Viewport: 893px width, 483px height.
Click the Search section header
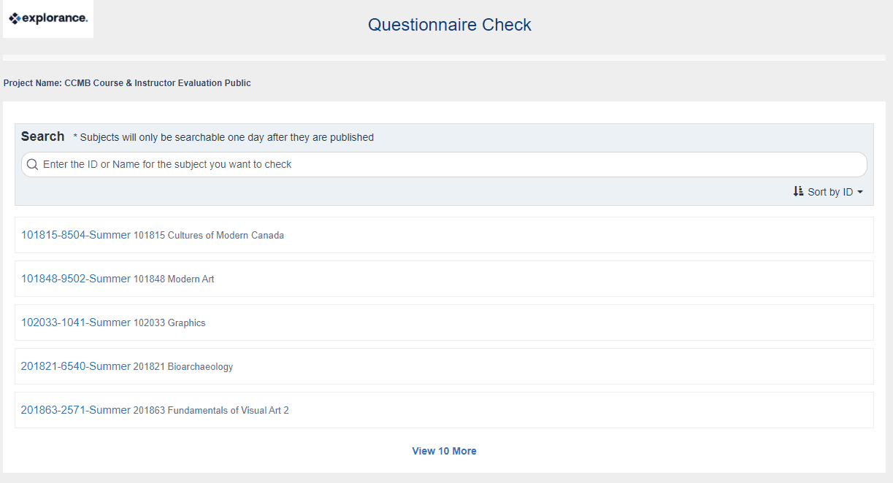[42, 136]
